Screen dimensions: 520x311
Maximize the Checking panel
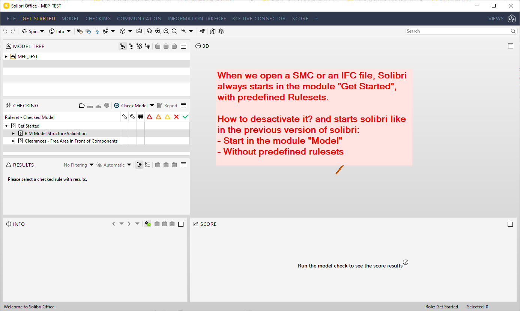[183, 106]
